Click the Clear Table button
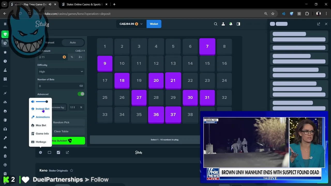 coord(61,131)
